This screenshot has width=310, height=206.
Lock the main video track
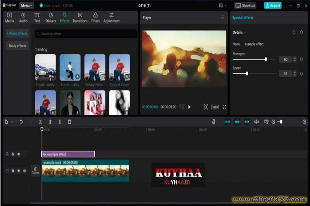click(13, 170)
